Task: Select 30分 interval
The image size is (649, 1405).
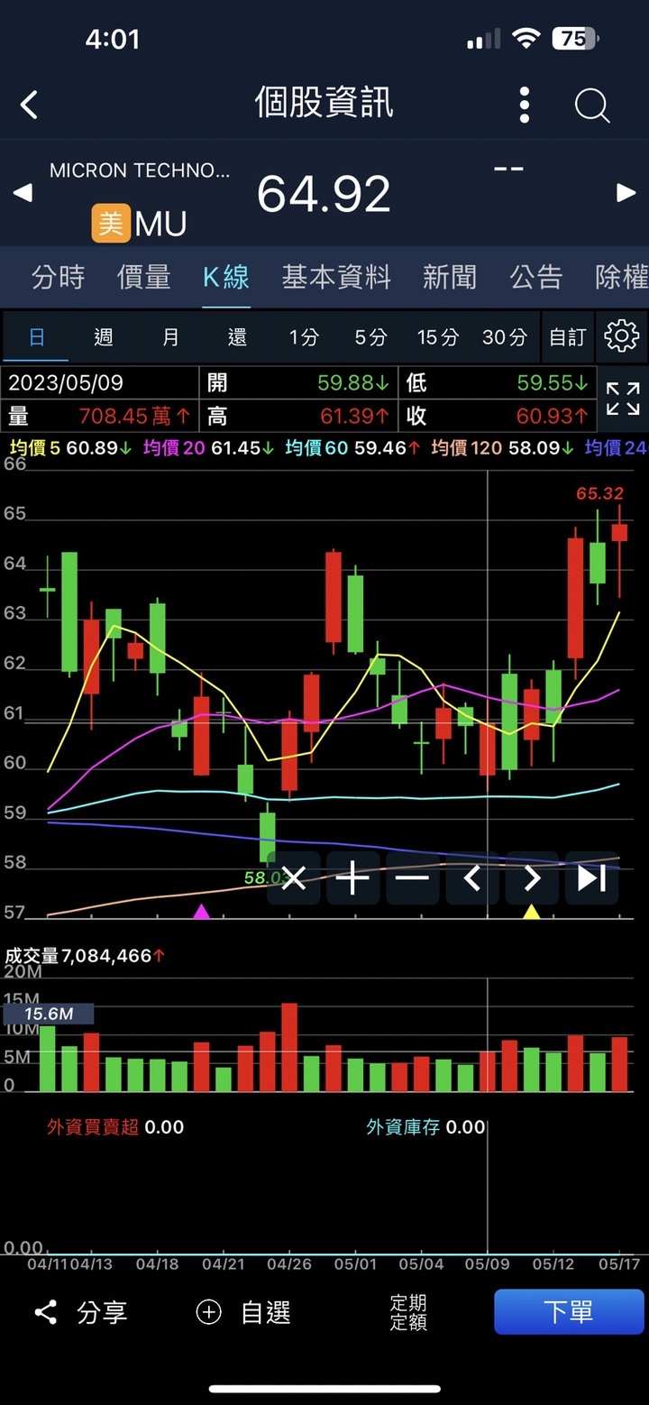Action: click(x=505, y=337)
